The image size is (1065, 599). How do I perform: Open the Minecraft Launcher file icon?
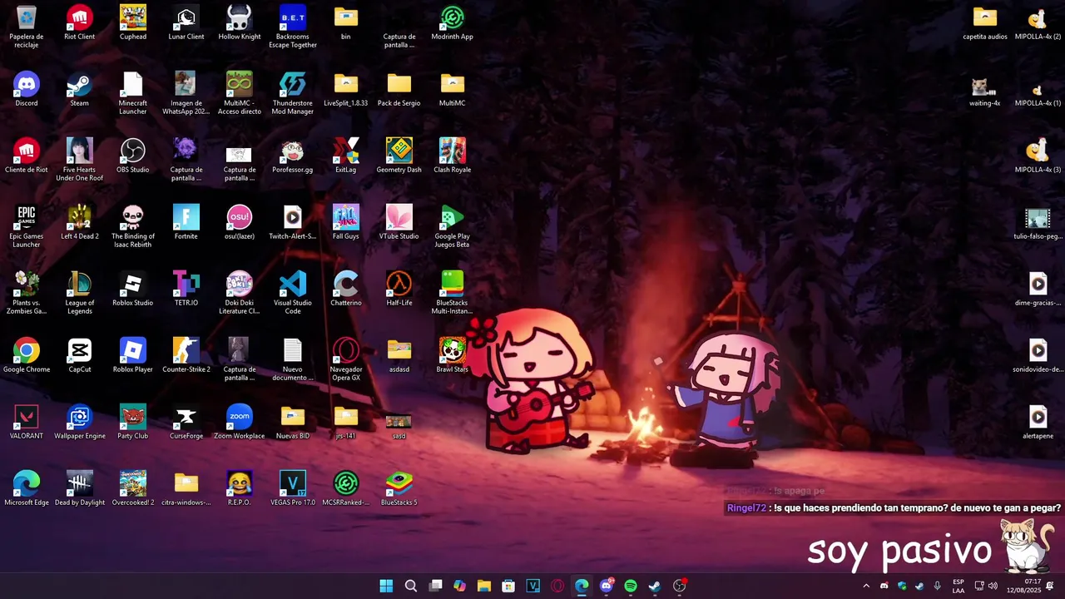[133, 93]
